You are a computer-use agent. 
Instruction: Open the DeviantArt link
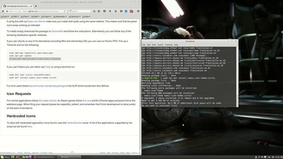point(57,31)
